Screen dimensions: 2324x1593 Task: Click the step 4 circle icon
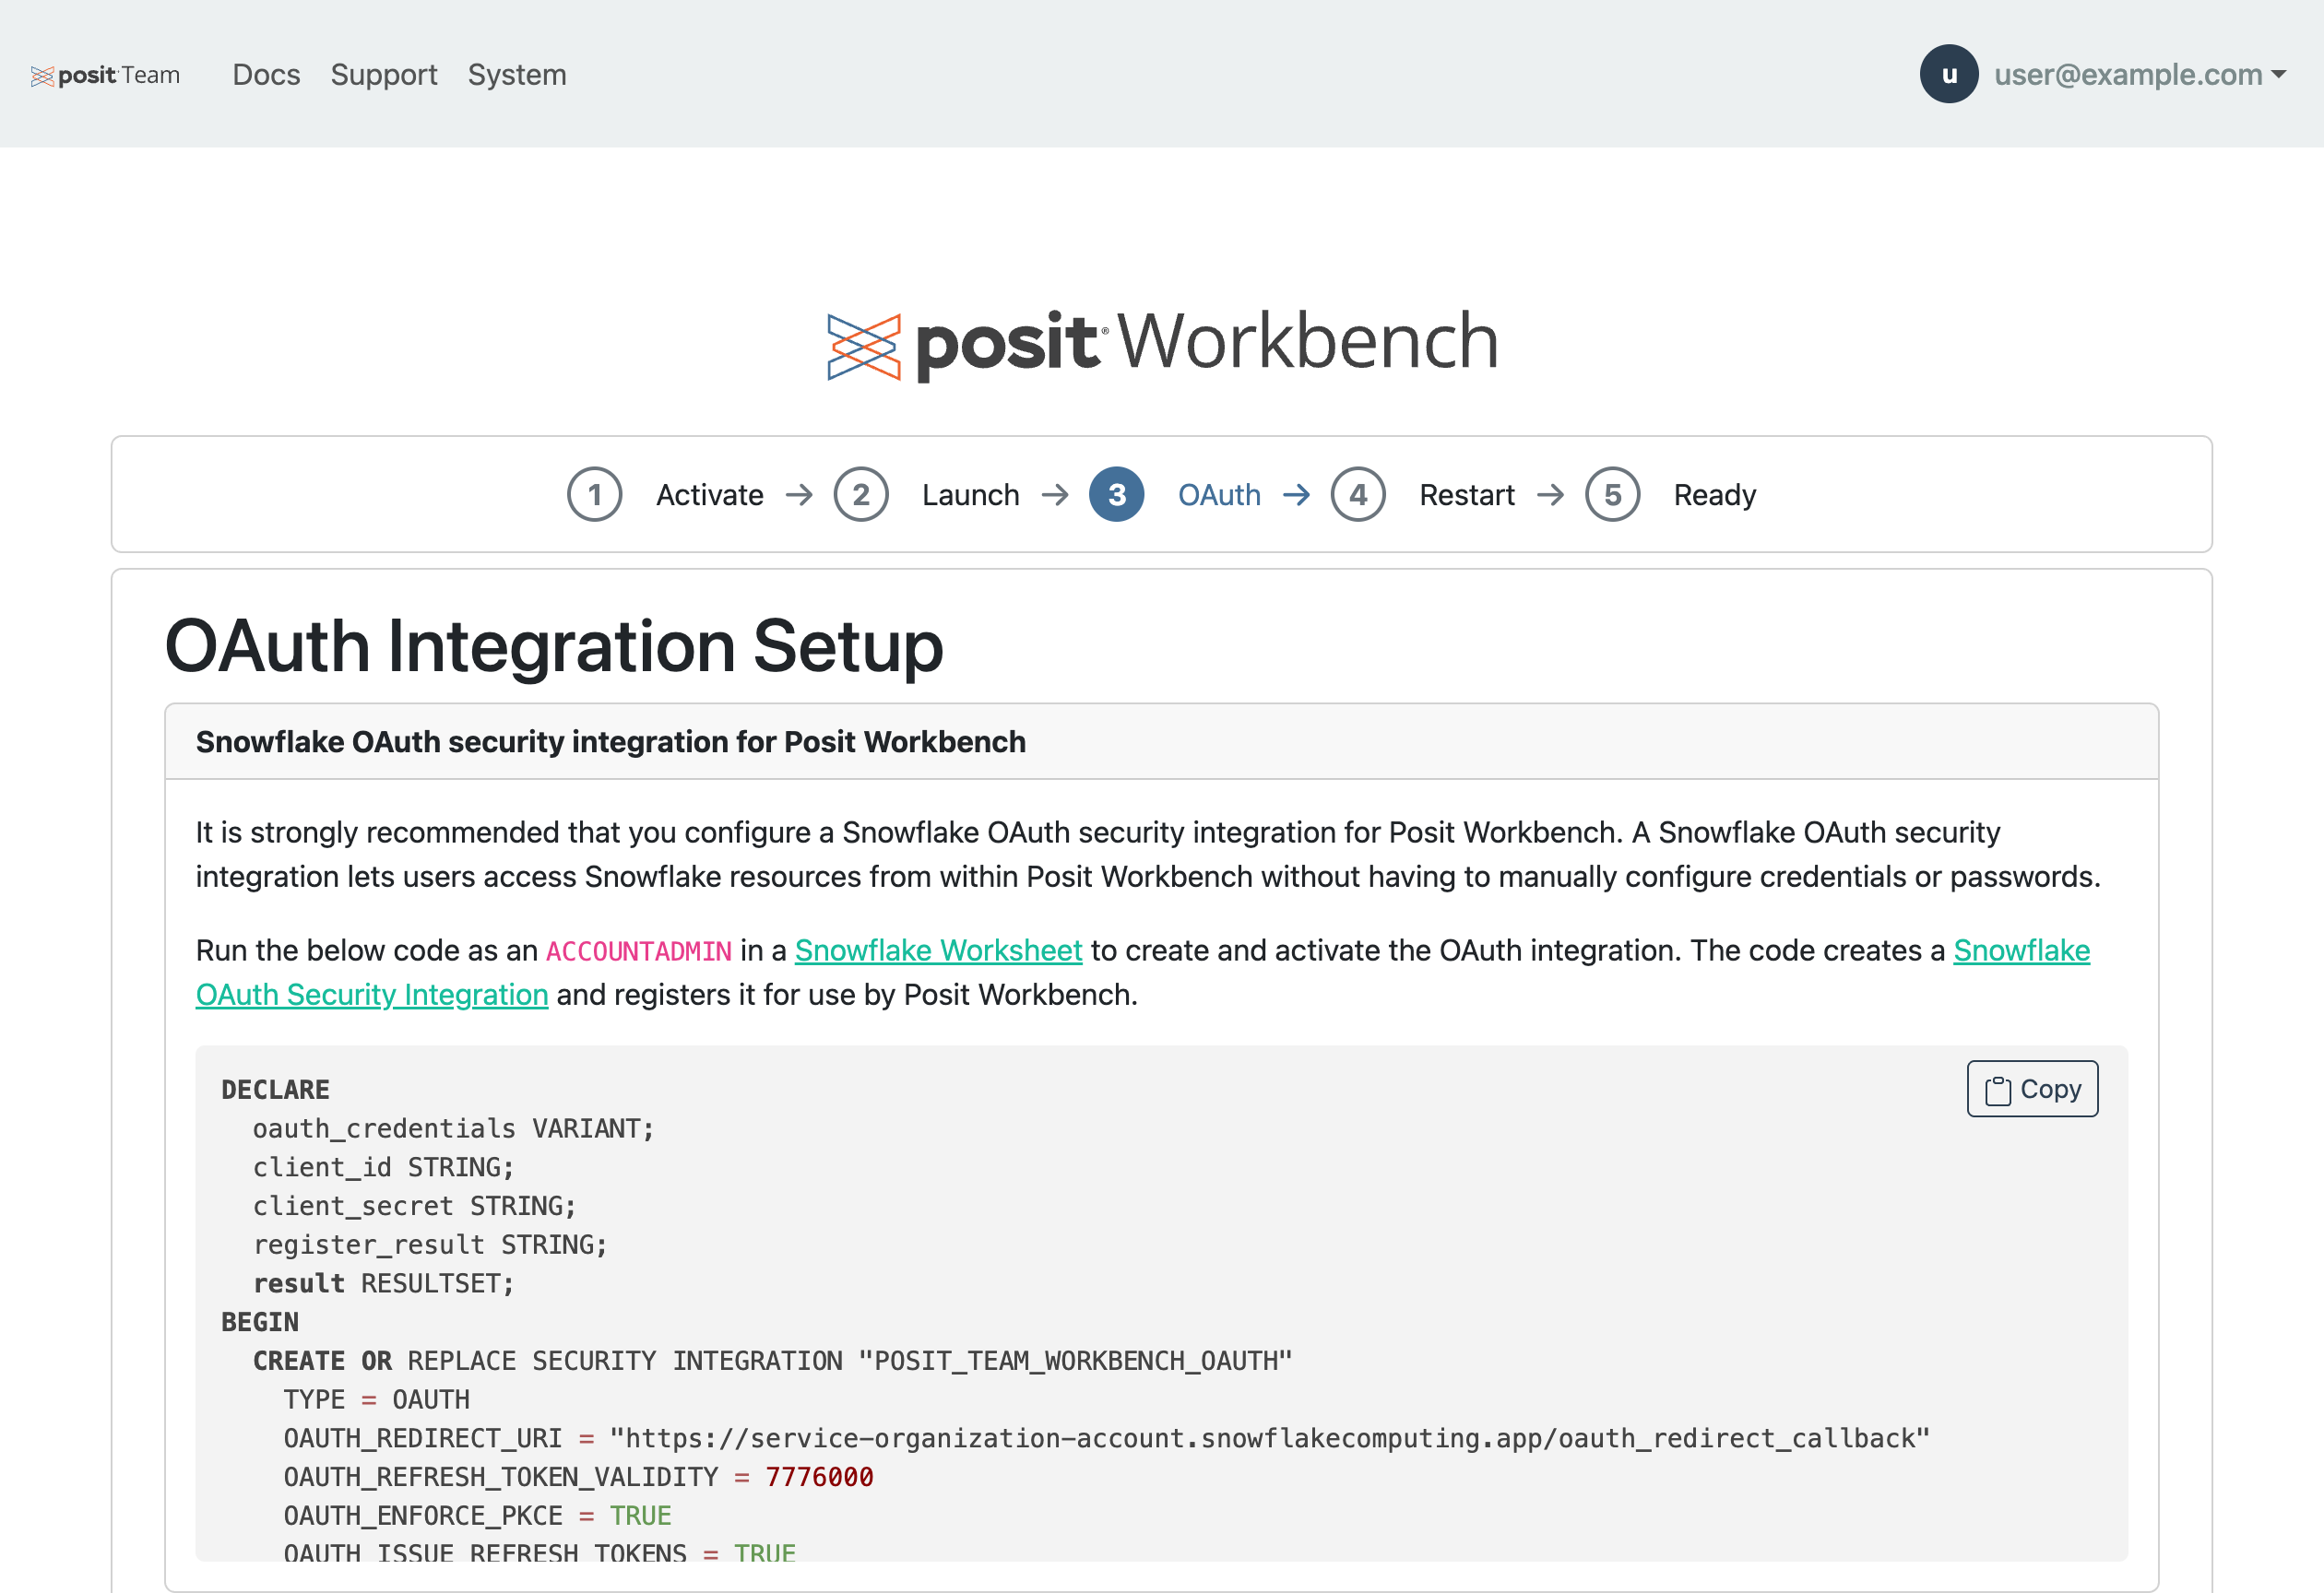click(1357, 495)
